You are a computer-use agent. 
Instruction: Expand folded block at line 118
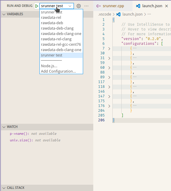109,87
